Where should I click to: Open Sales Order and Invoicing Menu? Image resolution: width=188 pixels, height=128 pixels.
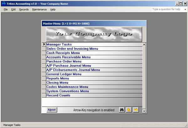tap(94, 49)
